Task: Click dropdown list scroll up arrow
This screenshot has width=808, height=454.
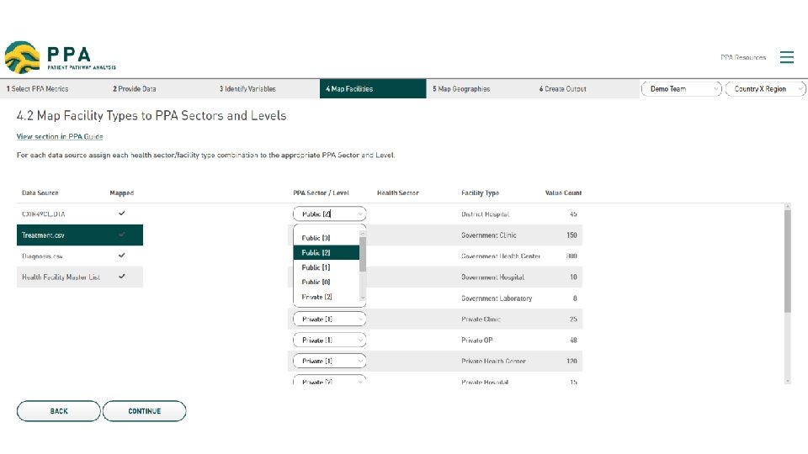Action: (x=363, y=233)
